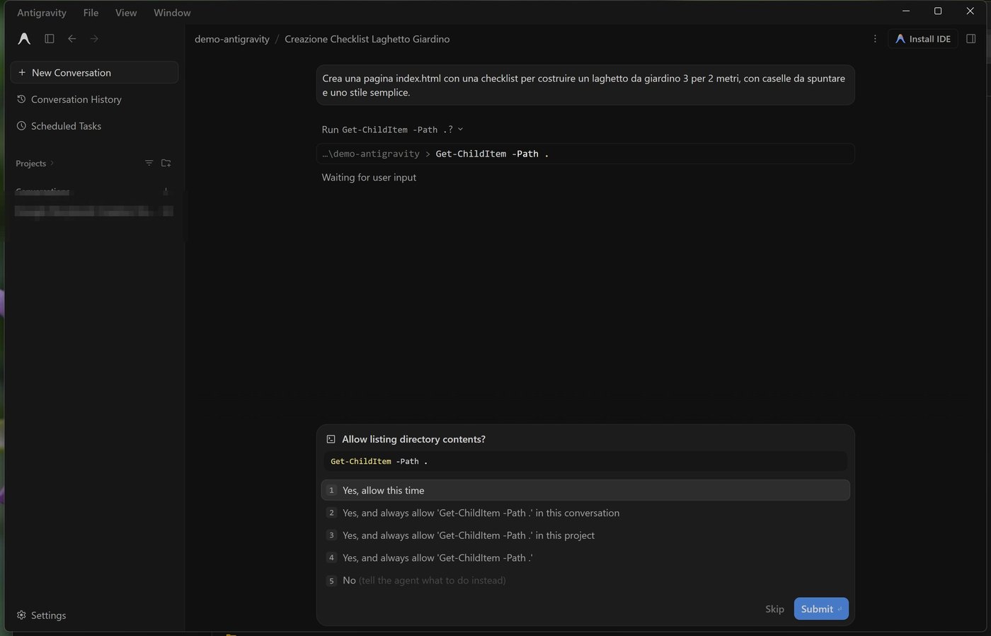Go forward with the right arrow
The width and height of the screenshot is (991, 636).
(x=94, y=39)
